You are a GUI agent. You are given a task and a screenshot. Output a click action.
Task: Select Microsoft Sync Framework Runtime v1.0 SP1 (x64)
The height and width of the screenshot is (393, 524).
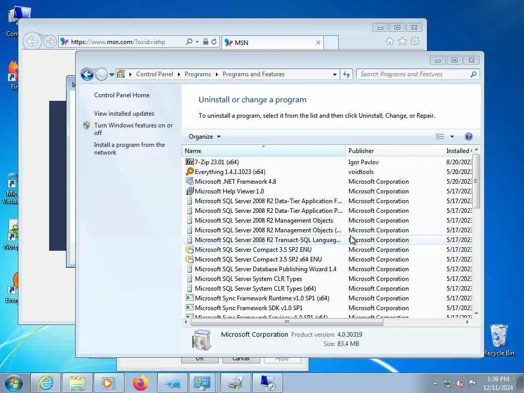pyautogui.click(x=329, y=298)
